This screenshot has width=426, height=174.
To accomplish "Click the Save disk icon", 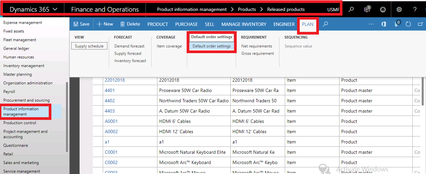I will pos(76,24).
